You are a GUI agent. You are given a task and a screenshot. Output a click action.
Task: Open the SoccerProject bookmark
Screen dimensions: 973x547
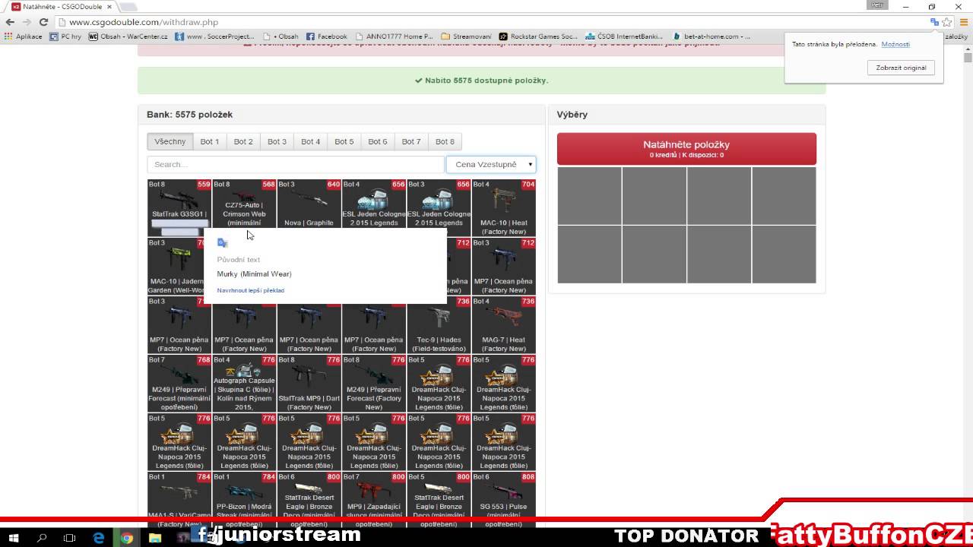[x=214, y=36]
